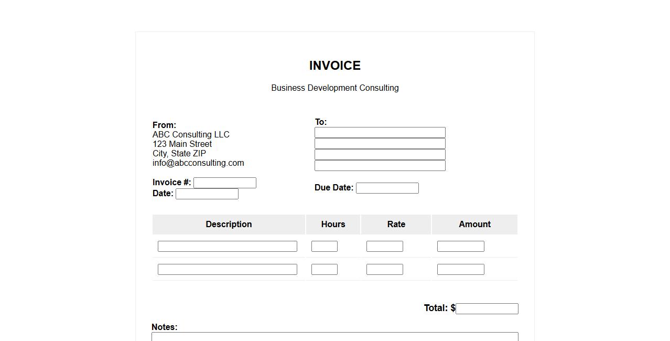Click the first row Amount field

click(460, 247)
